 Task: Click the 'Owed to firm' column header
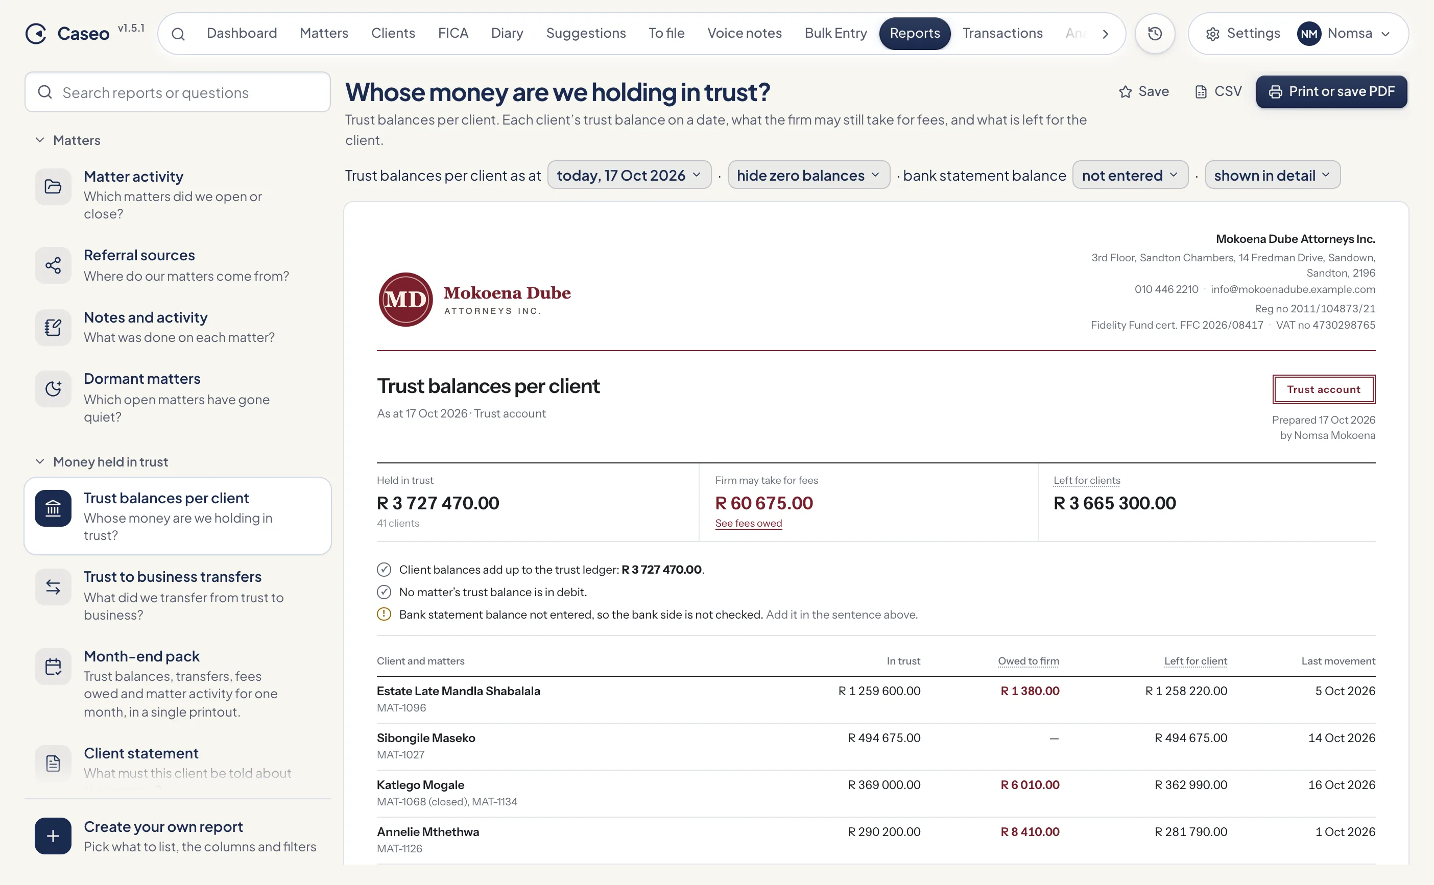[1028, 661]
